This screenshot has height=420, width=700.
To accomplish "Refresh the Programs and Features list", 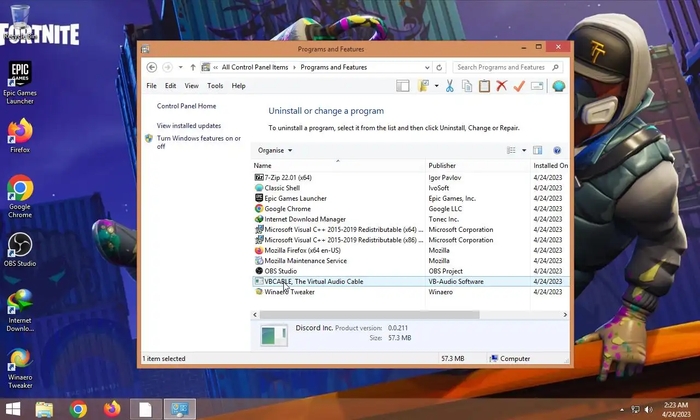I will pyautogui.click(x=439, y=67).
